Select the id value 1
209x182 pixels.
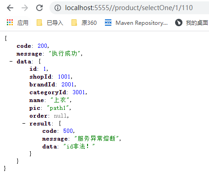pos(44,69)
